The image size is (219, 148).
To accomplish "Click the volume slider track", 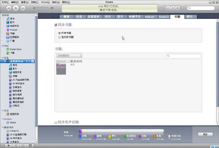I will pyautogui.click(x=43, y=8).
